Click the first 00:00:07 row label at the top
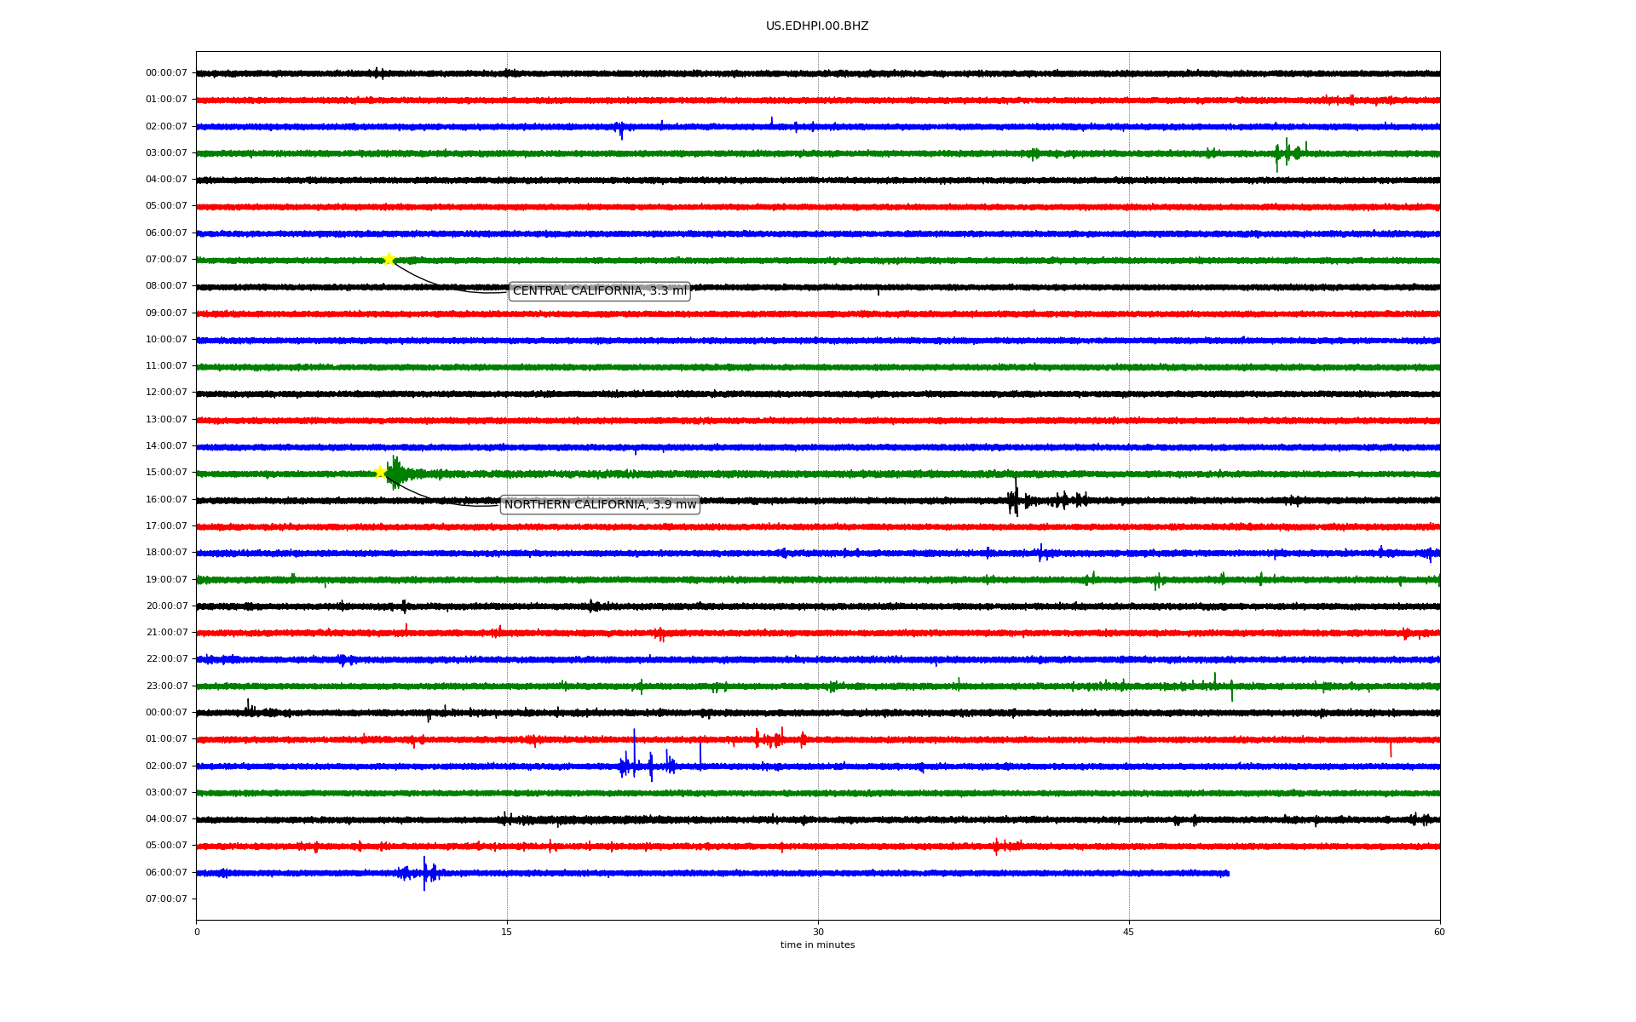Viewport: 1636px width, 1022px height. pos(166,73)
